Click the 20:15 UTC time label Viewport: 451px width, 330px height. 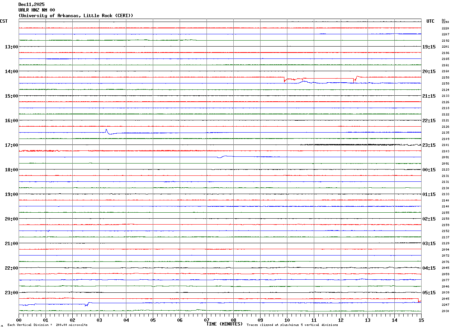[429, 71]
